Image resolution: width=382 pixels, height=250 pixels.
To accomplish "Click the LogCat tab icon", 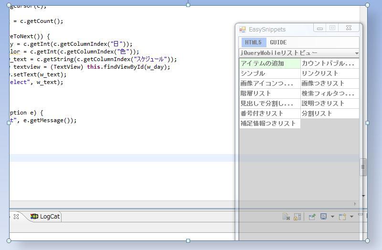I will coord(34,216).
